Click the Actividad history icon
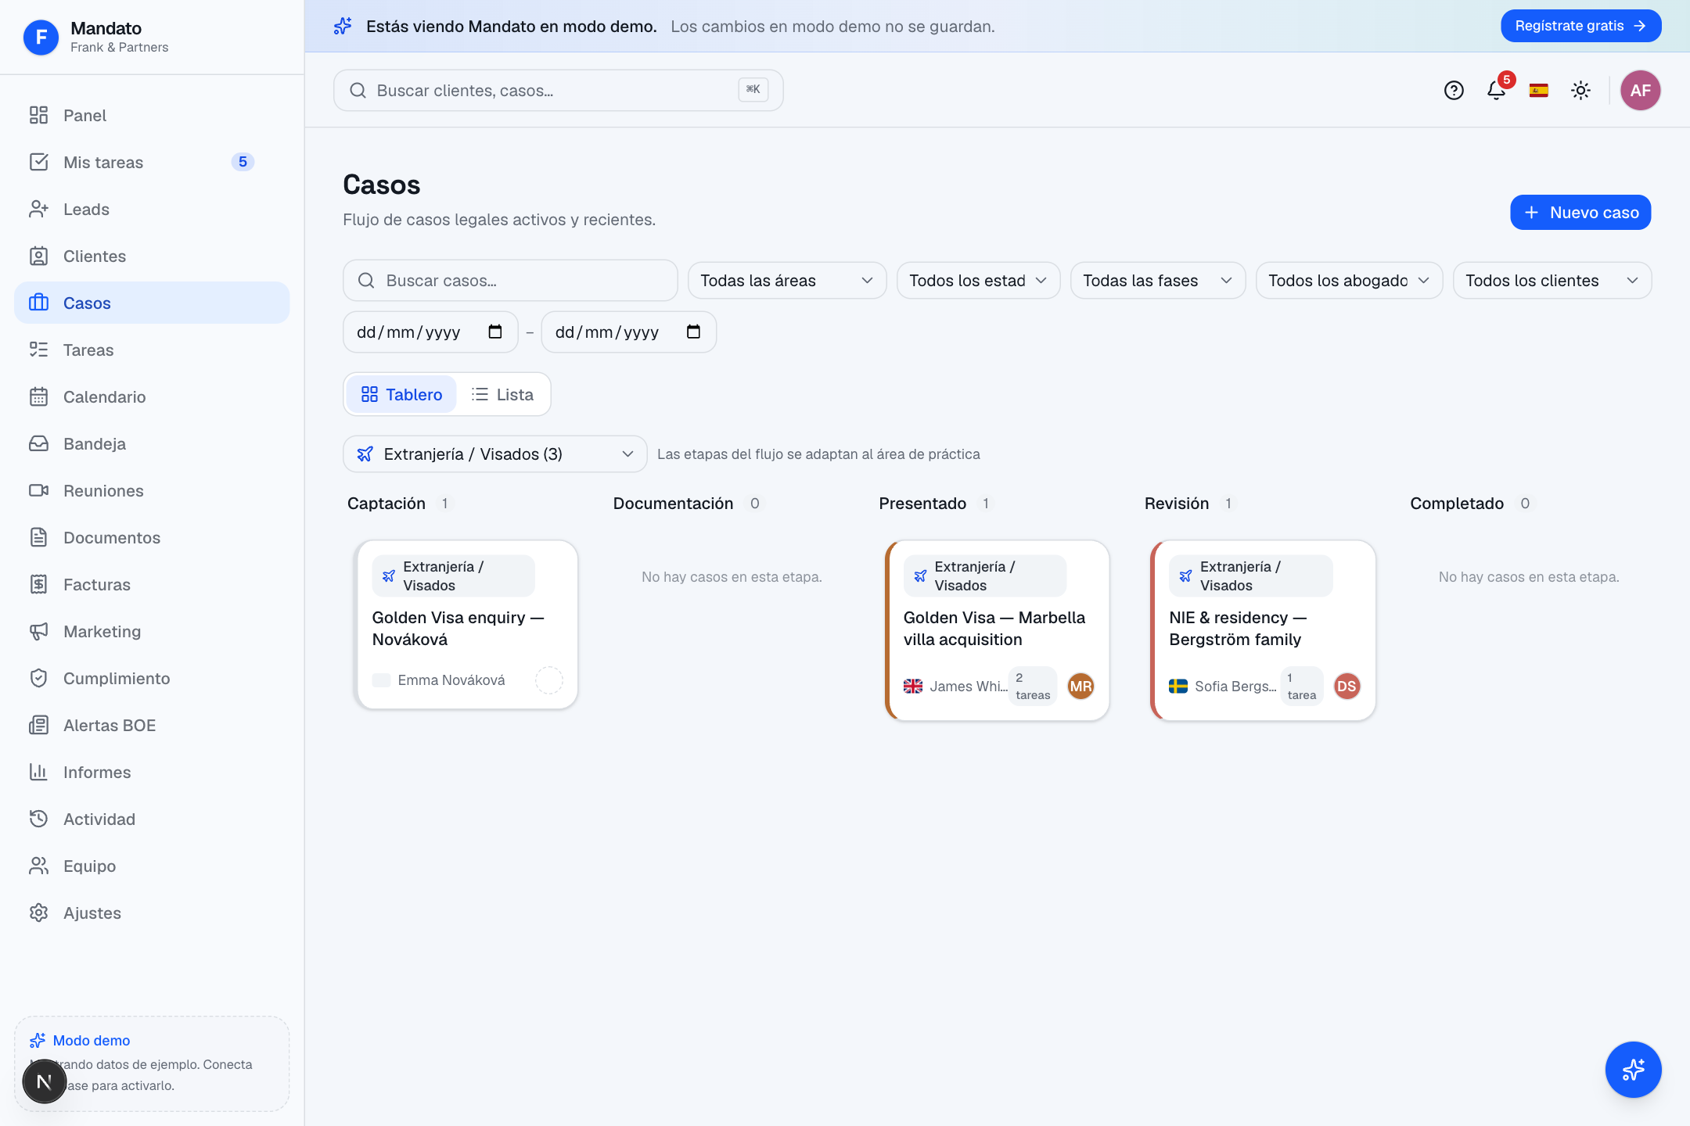The width and height of the screenshot is (1690, 1126). click(38, 819)
